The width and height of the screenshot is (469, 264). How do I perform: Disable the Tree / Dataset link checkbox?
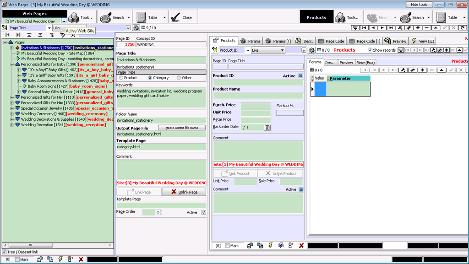(x=5, y=252)
